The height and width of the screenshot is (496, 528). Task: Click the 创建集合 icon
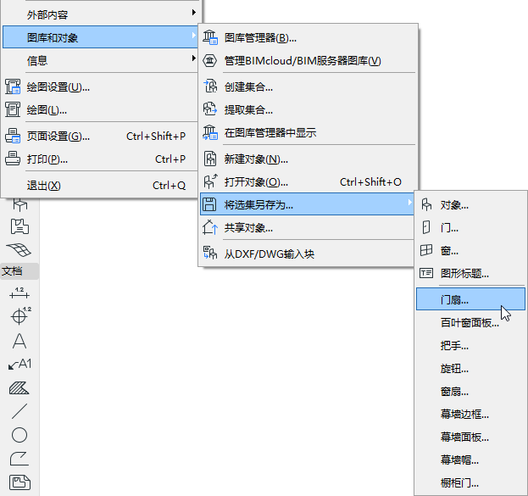pyautogui.click(x=210, y=86)
